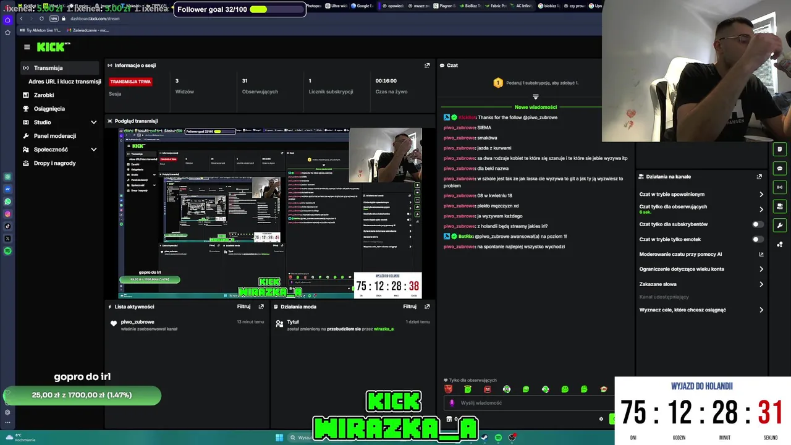Open the shop icon below chat input
The width and height of the screenshot is (791, 445).
point(449,419)
